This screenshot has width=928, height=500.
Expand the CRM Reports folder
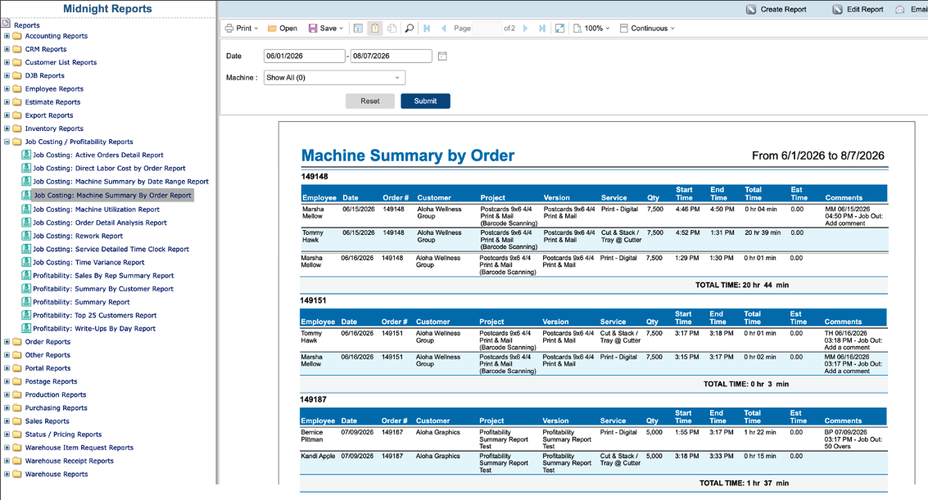7,49
